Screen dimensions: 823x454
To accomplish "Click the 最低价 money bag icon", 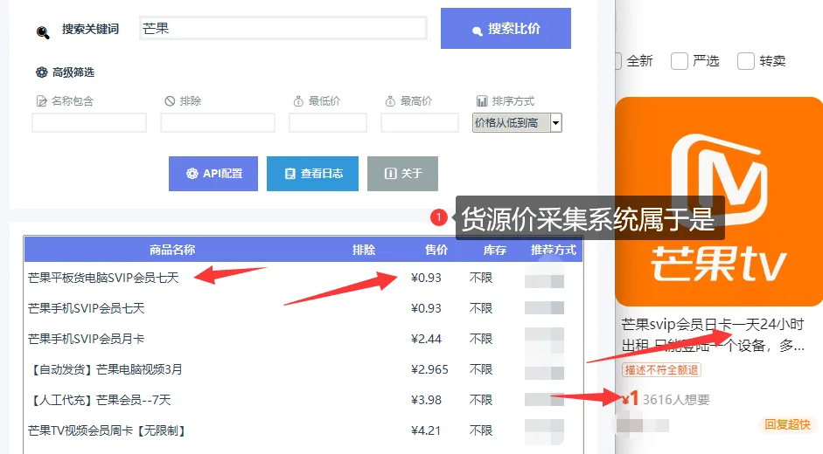I will click(298, 101).
